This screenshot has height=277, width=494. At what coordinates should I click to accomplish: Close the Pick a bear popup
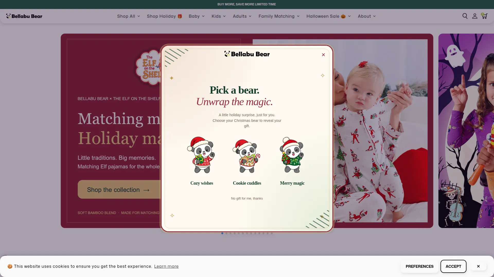point(323,55)
